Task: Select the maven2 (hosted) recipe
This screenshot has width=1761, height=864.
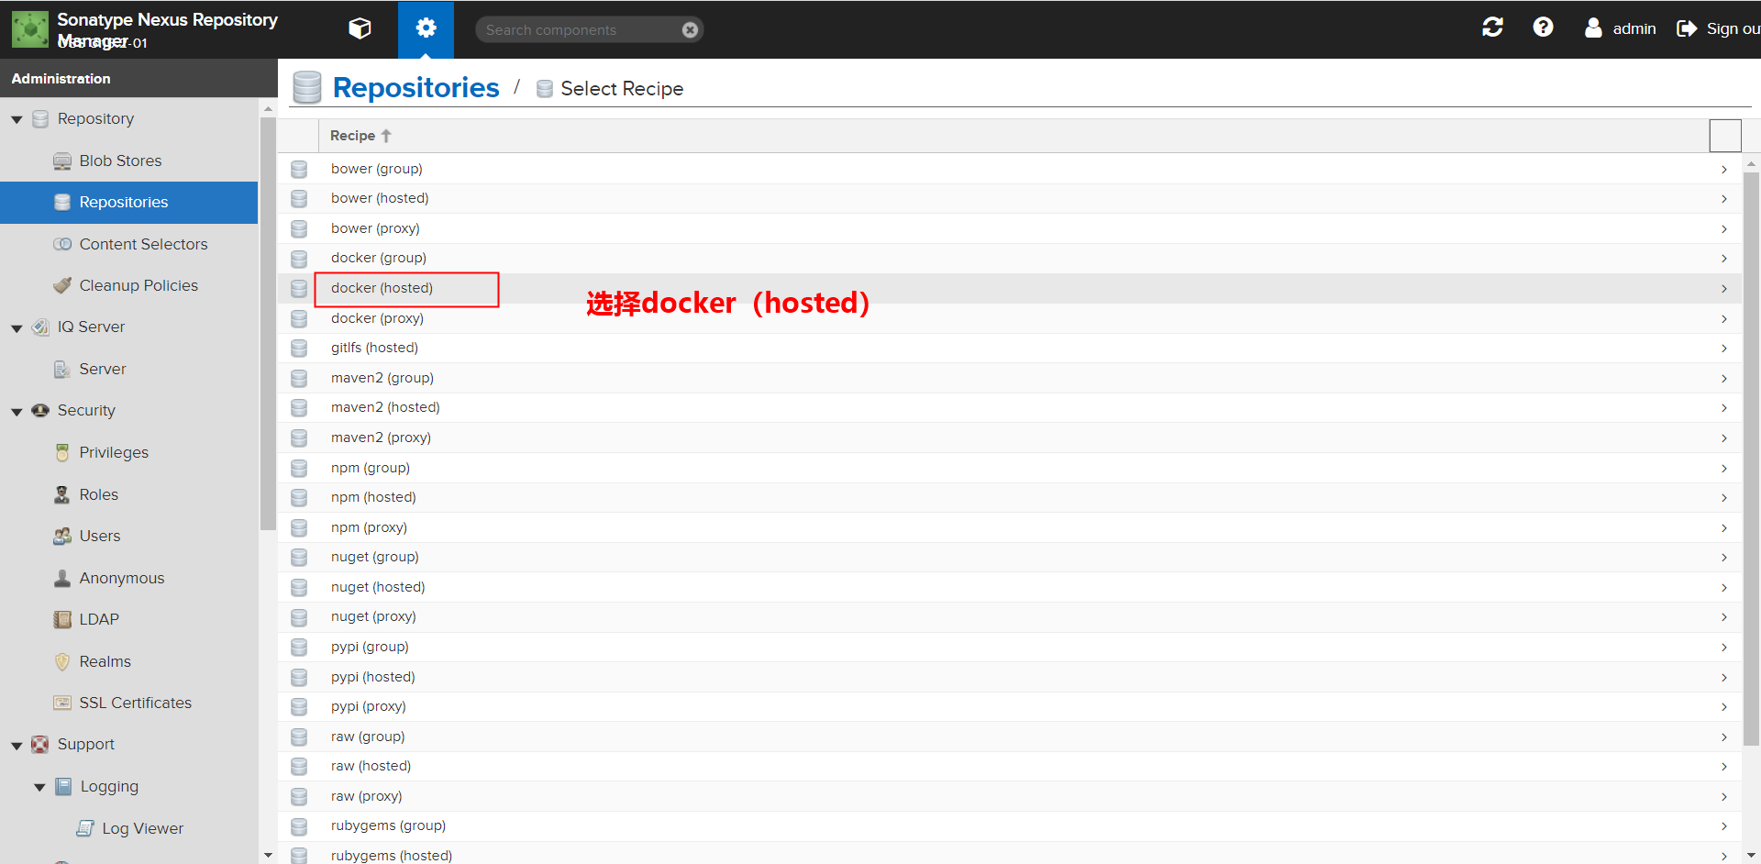Action: tap(1009, 407)
